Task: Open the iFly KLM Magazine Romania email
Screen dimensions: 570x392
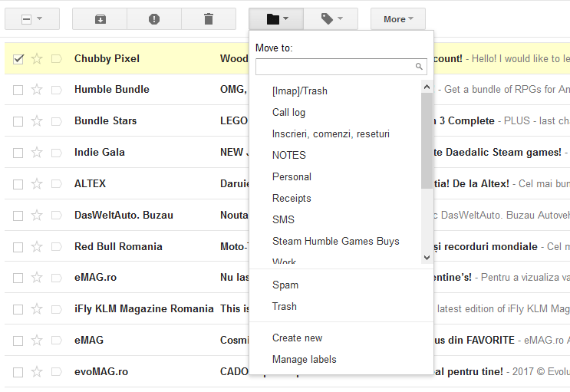Action: (287, 308)
